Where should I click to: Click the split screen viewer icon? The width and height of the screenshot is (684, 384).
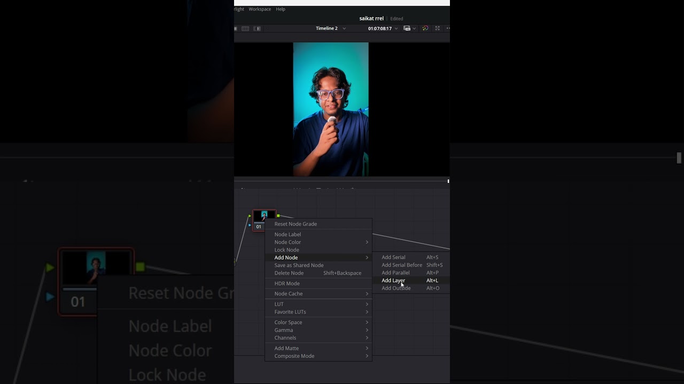257,28
